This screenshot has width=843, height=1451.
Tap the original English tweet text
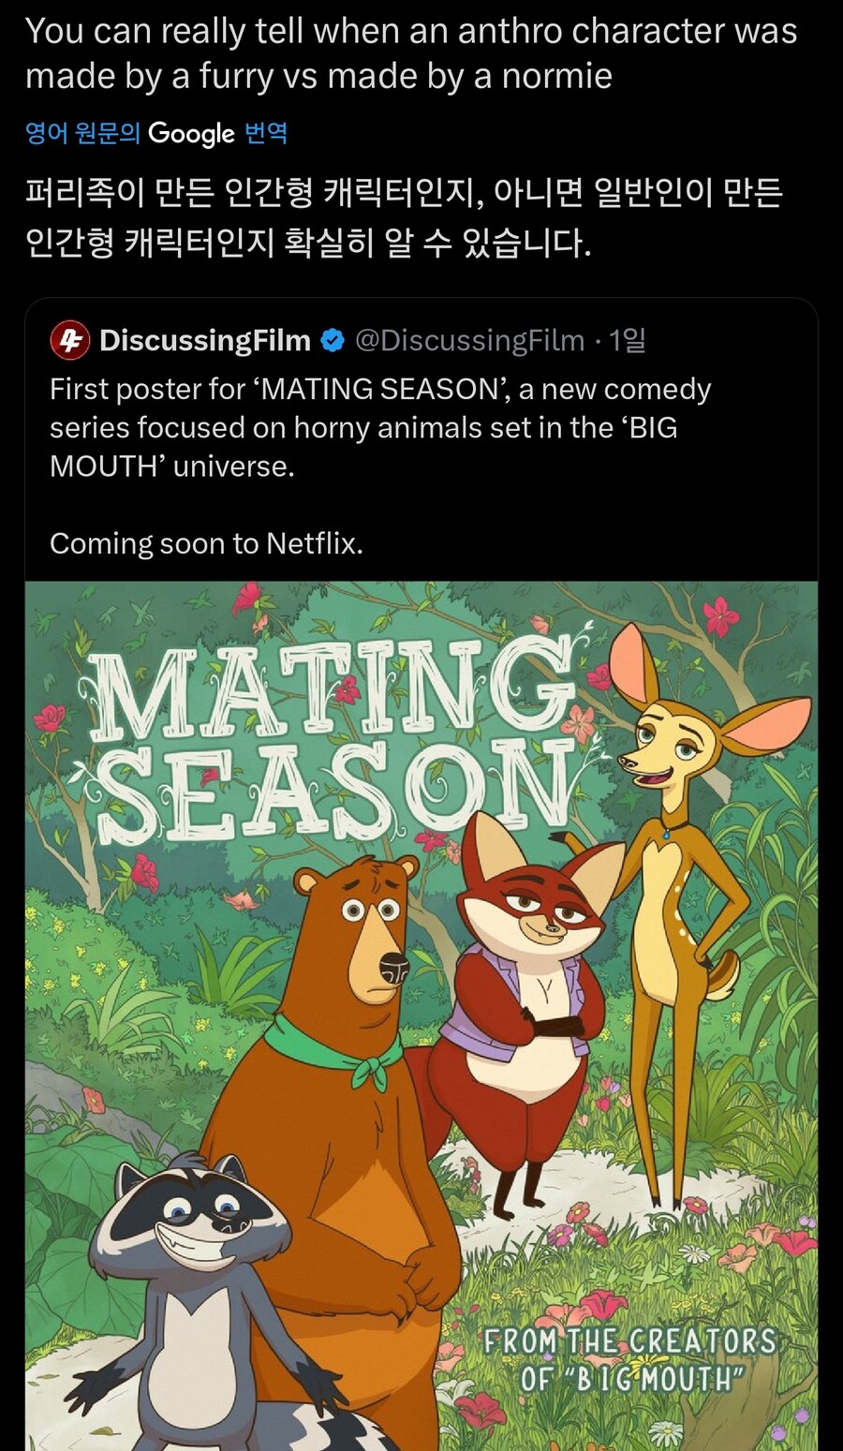click(411, 53)
